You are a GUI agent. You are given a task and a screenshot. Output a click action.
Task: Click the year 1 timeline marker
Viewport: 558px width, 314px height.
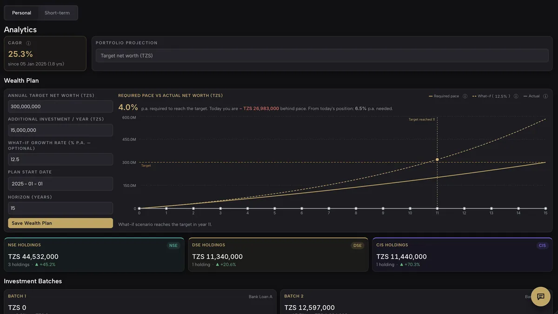tap(166, 208)
